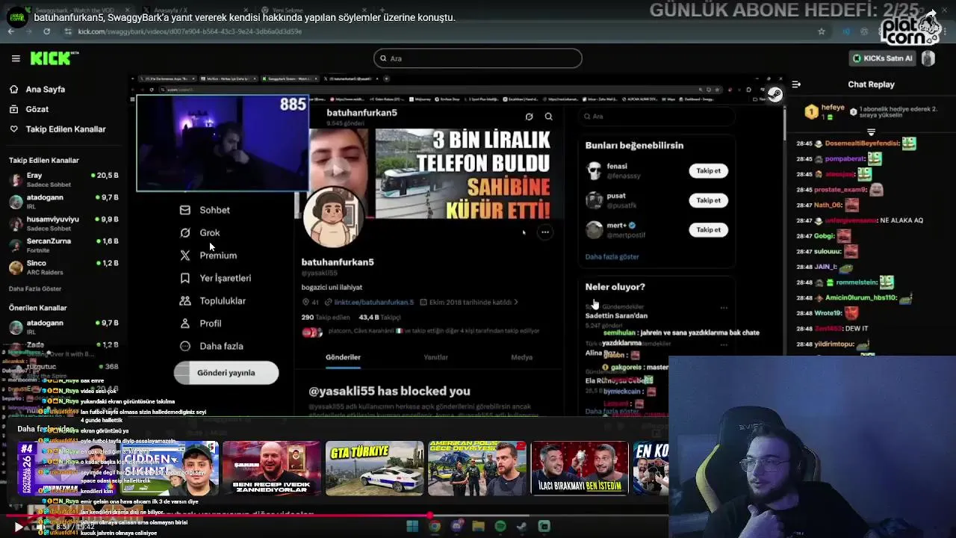The height and width of the screenshot is (538, 956).
Task: Collapse the Chat Replay panel icon
Action: pos(796,84)
